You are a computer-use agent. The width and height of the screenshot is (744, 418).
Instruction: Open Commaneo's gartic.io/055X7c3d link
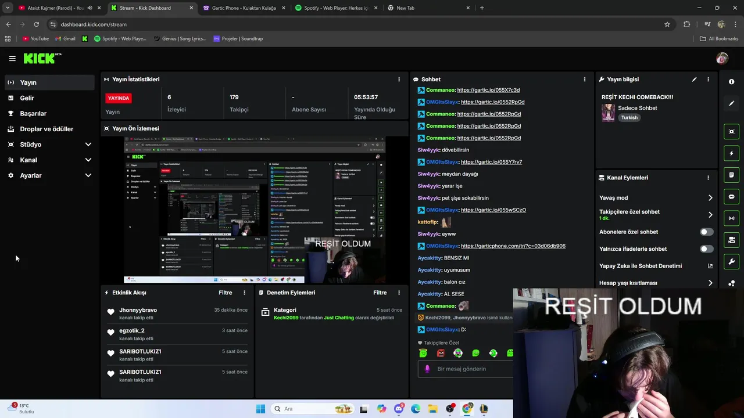[x=488, y=90]
